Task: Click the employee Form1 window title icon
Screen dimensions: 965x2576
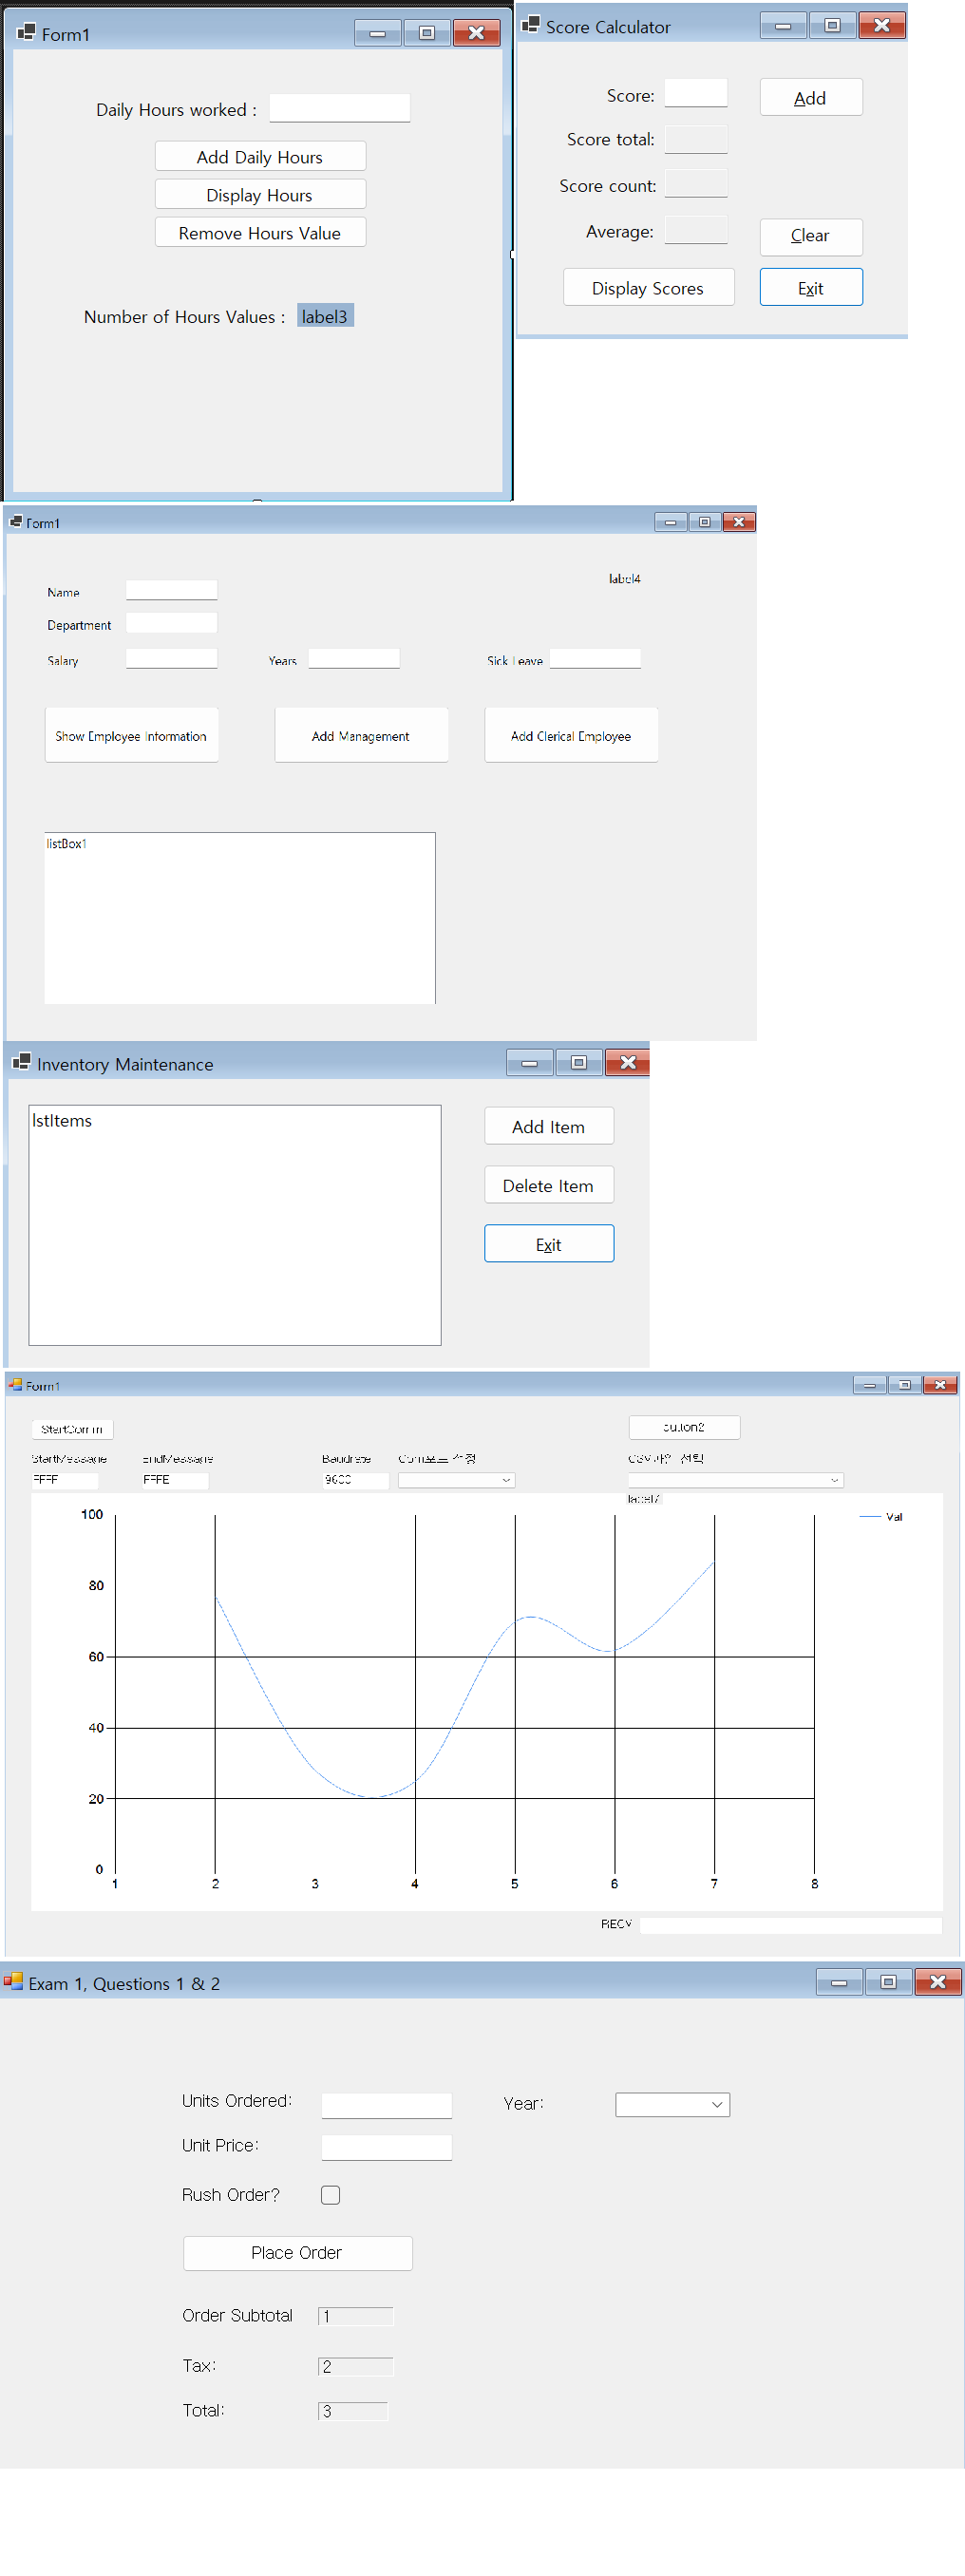Action: 16,522
